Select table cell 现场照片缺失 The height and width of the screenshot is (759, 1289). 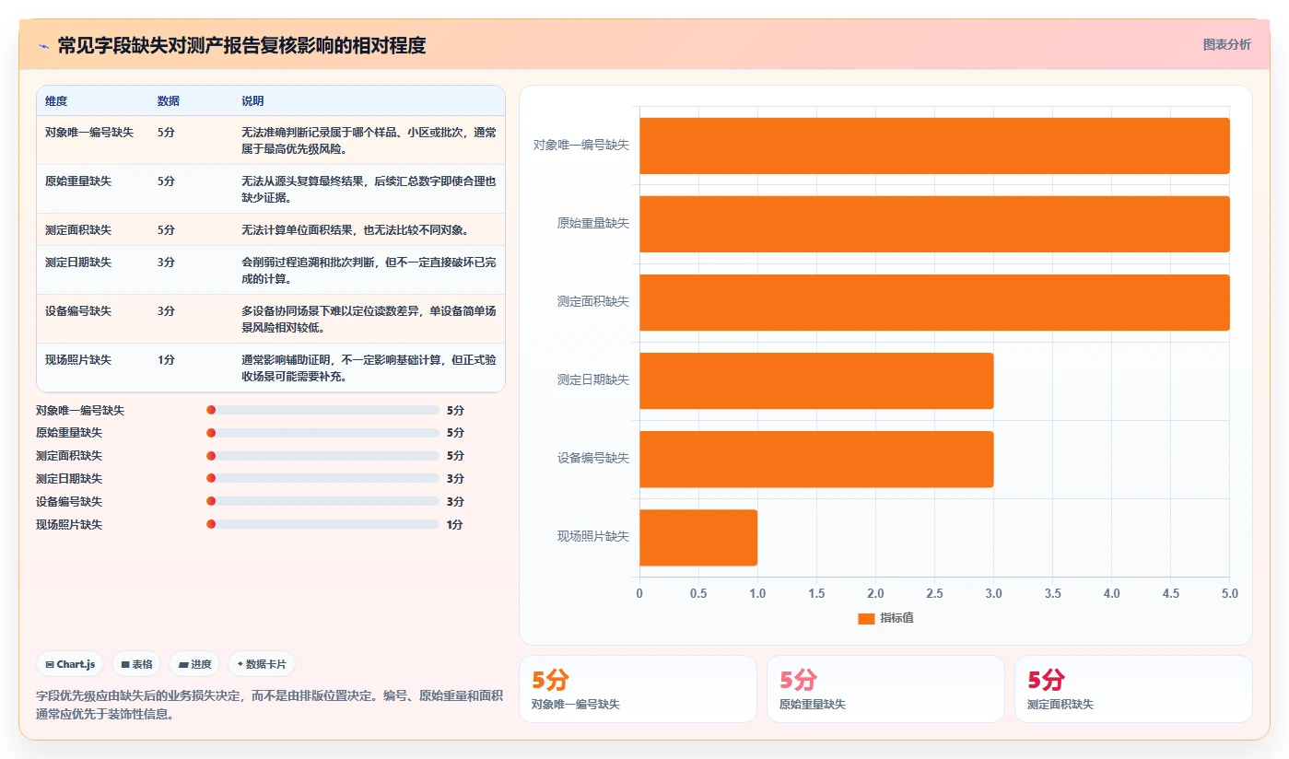pyautogui.click(x=78, y=360)
